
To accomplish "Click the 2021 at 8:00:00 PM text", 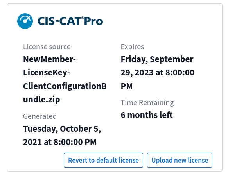I will 60,142.
